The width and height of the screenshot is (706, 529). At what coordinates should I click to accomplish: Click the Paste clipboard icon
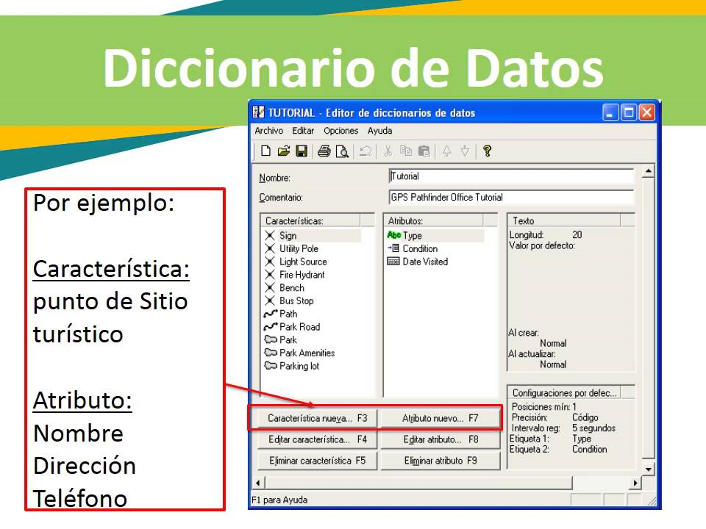pos(424,151)
